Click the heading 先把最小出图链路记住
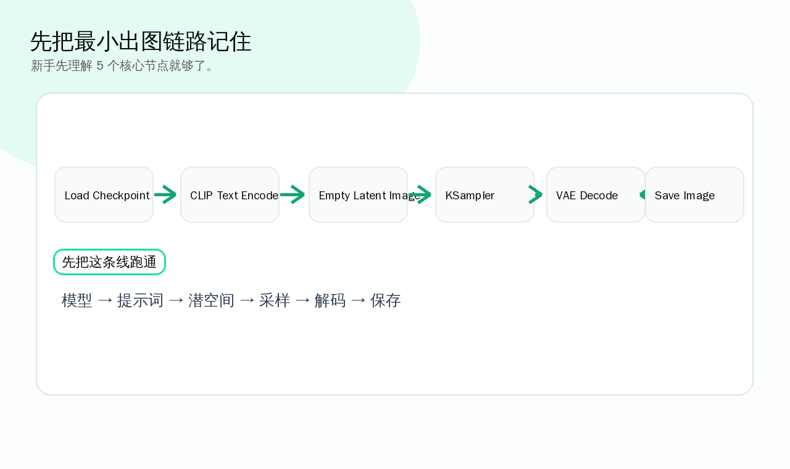 tap(141, 41)
